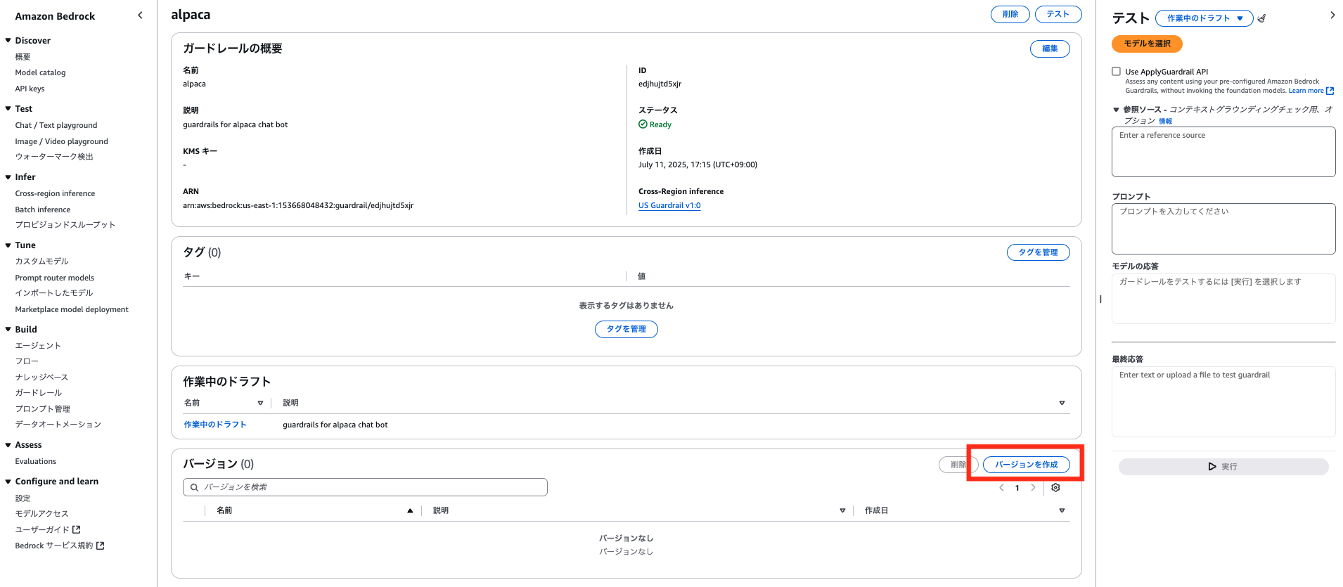Click the broom icon to clear the test panel
The image size is (1343, 587).
click(x=1261, y=19)
